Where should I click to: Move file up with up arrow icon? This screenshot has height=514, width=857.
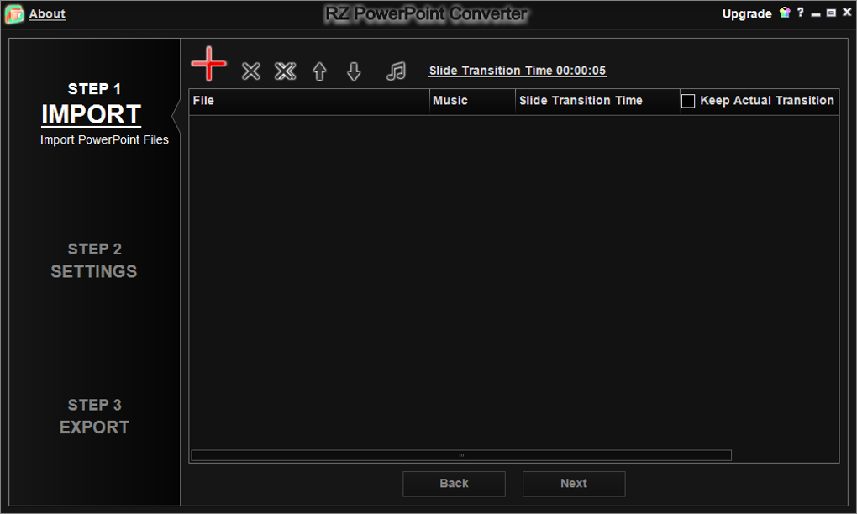click(320, 71)
